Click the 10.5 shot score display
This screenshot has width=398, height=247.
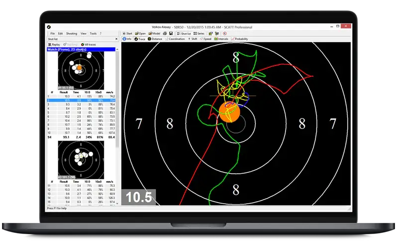139,197
